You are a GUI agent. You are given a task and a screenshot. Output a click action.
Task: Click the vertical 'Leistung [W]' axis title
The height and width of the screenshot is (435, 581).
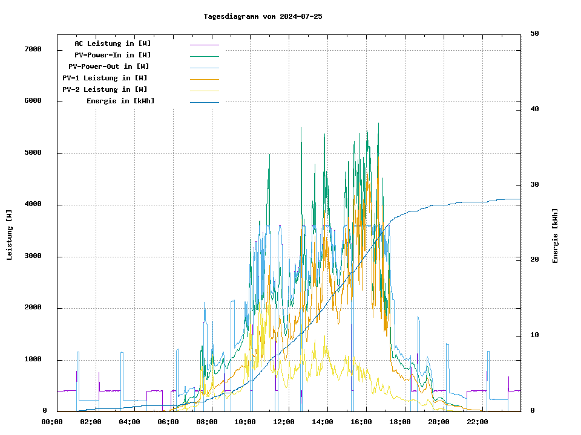pos(10,234)
